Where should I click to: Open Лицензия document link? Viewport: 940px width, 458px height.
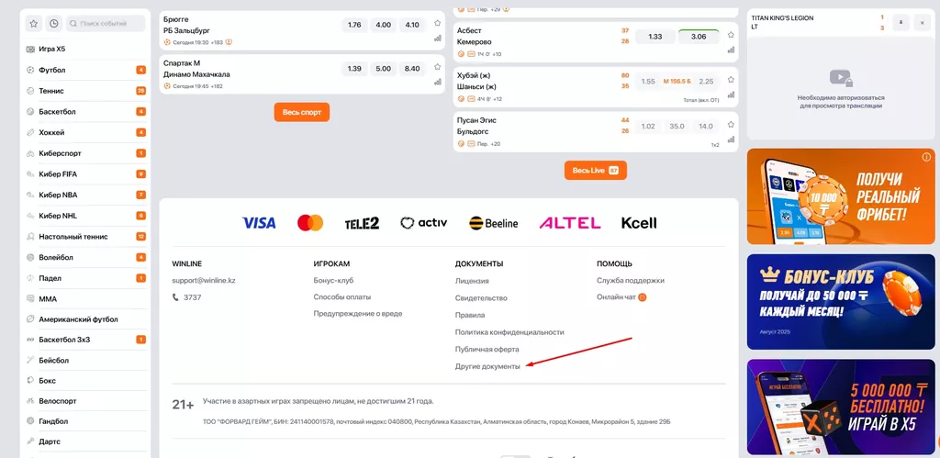(x=472, y=281)
